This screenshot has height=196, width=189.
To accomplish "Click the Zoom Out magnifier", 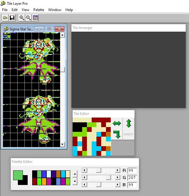I will pos(29,18).
